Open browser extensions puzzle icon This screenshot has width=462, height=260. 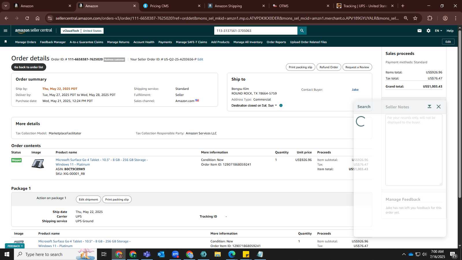tap(430, 18)
